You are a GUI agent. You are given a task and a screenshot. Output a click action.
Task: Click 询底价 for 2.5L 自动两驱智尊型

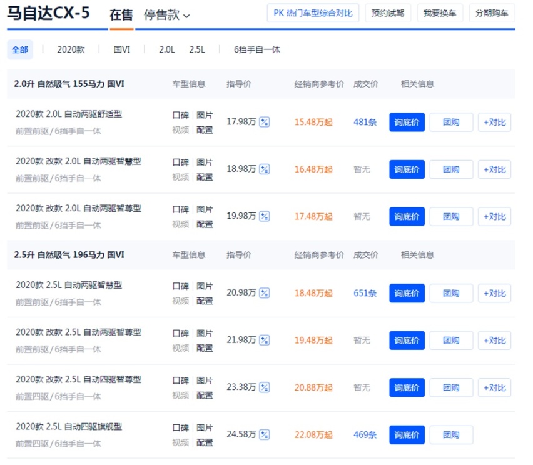[407, 341]
